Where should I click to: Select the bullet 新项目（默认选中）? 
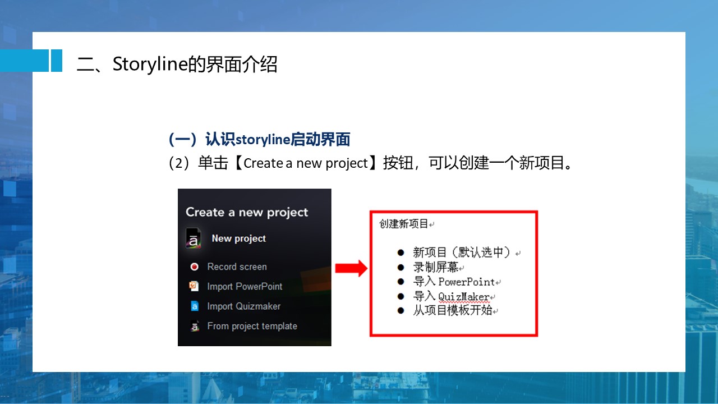[462, 252]
